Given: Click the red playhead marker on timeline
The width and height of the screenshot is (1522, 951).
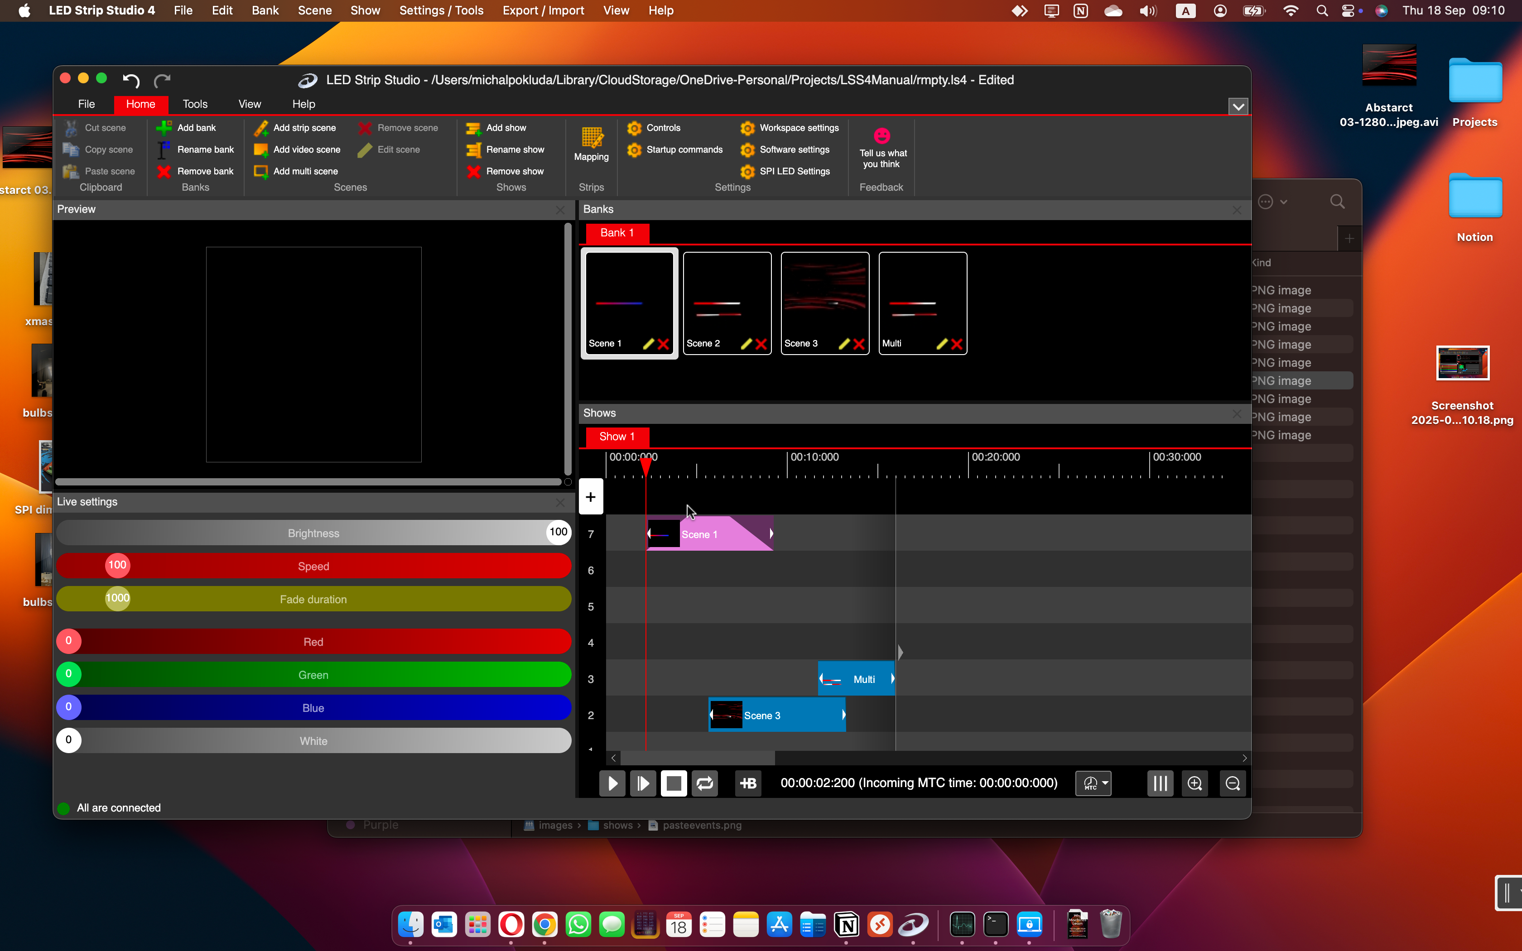Looking at the screenshot, I should 646,466.
